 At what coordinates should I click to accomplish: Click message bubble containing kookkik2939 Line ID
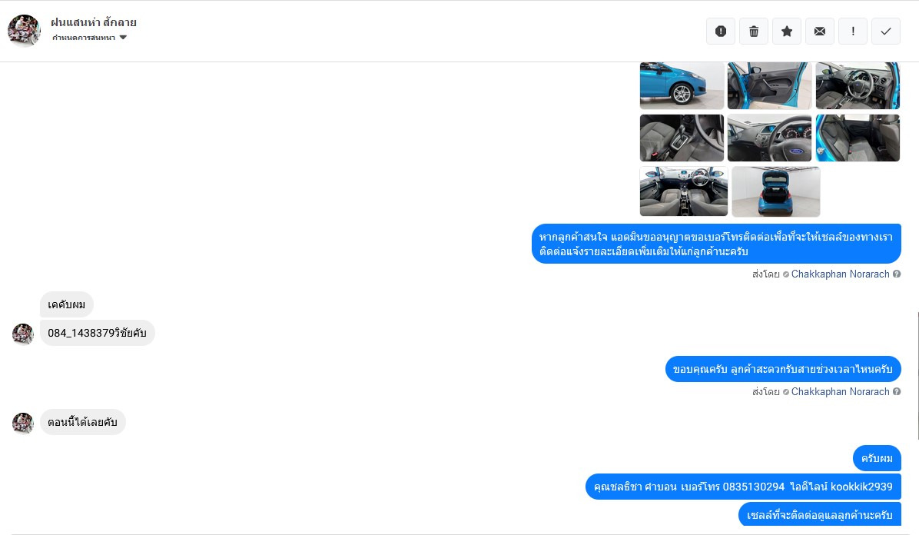[x=743, y=487]
